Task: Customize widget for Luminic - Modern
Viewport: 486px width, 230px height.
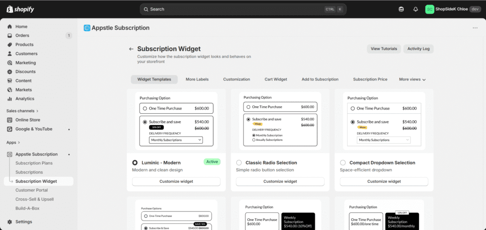Action: 176,182
